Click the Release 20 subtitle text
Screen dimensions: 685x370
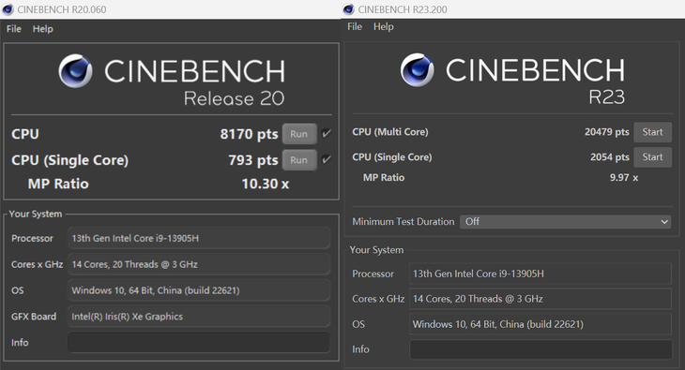click(235, 98)
